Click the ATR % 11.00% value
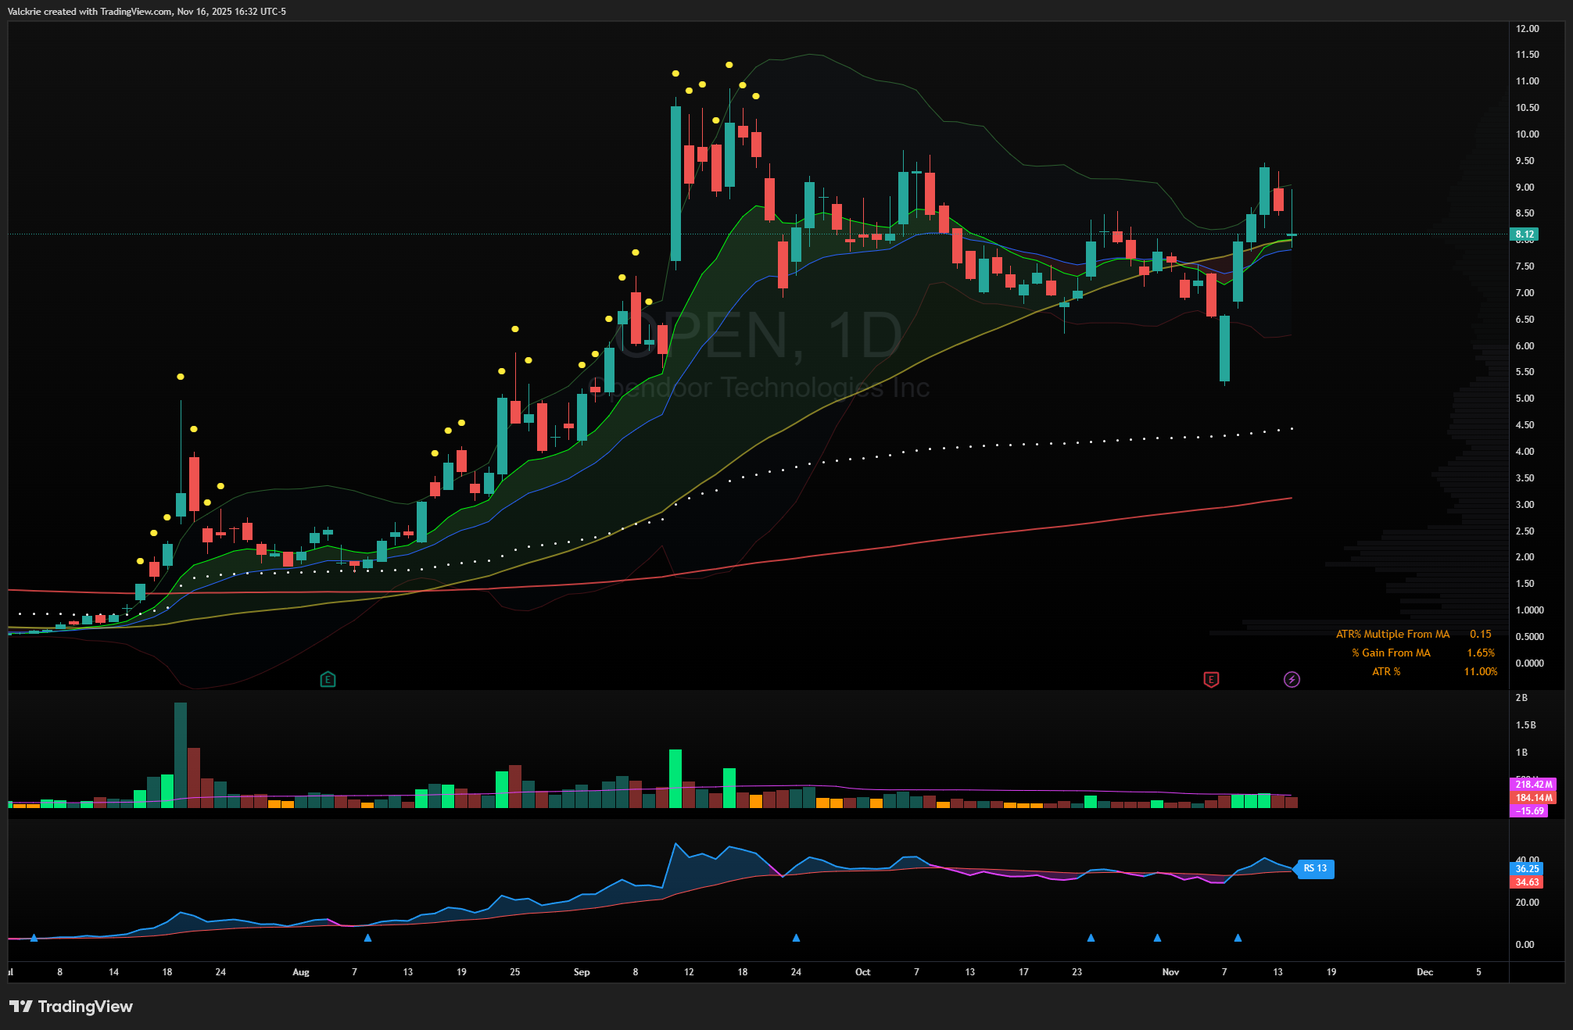 [x=1480, y=672]
